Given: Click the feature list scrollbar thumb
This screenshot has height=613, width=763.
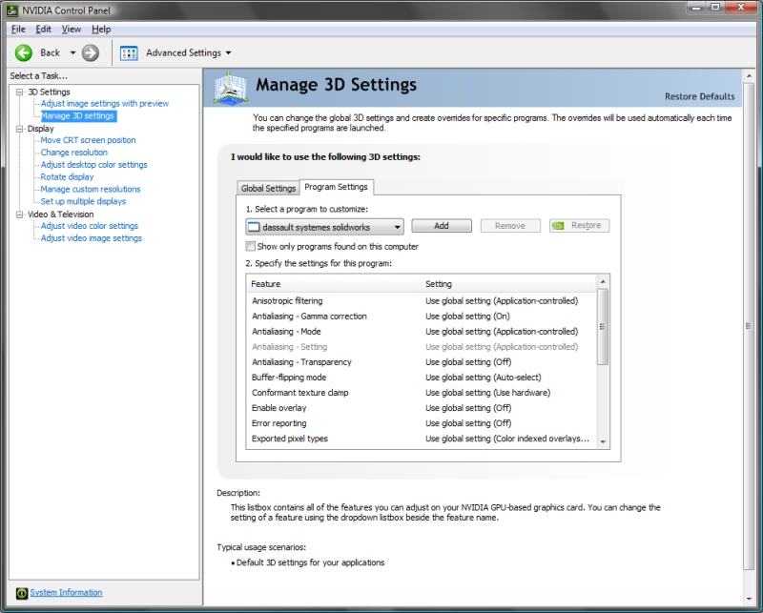Looking at the screenshot, I should click(603, 326).
